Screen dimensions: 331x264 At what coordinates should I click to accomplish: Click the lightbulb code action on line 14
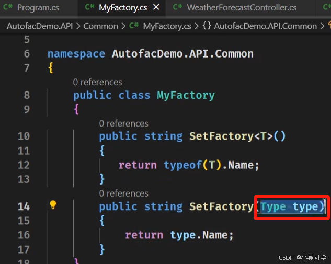[53, 205]
